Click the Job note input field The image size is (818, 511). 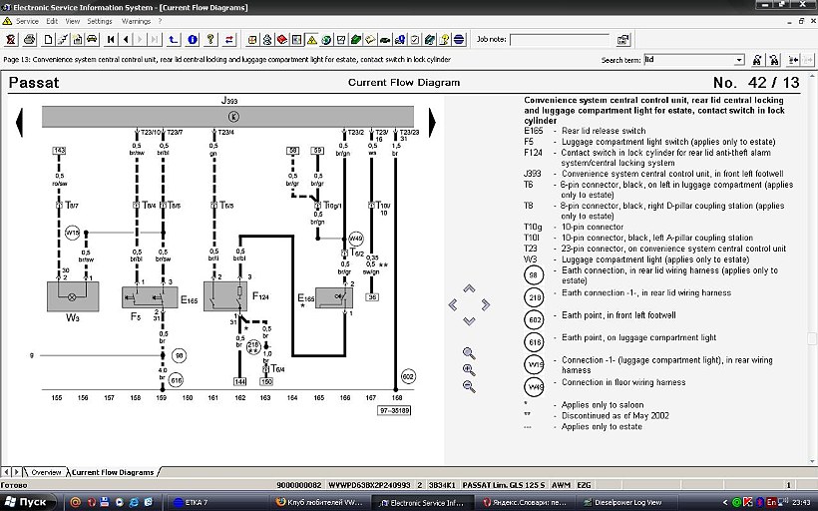click(x=560, y=40)
